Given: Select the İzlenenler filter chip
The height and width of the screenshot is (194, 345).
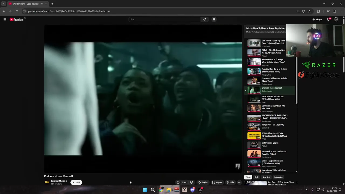Looking at the screenshot, I should click(x=278, y=177).
